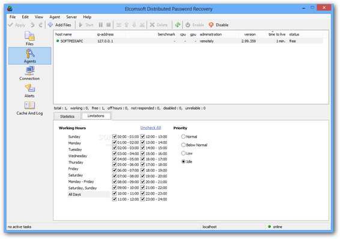Screen dimensions: 340x239
Task: Select Idle priority radio button
Action: click(x=183, y=162)
